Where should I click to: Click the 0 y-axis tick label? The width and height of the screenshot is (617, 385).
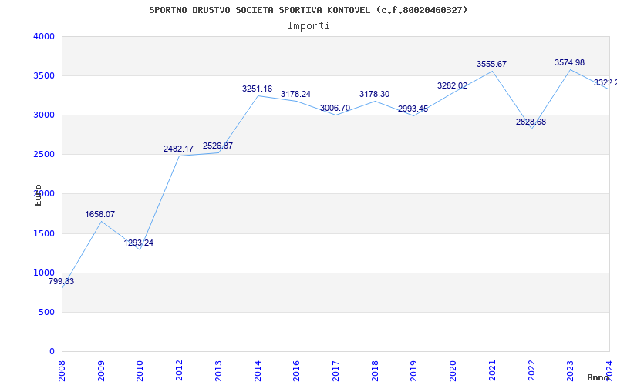(52, 352)
